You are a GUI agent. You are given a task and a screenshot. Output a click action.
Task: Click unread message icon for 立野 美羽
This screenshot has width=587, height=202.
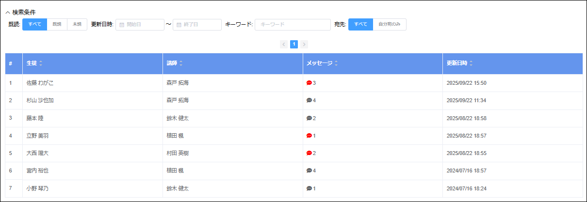(309, 136)
